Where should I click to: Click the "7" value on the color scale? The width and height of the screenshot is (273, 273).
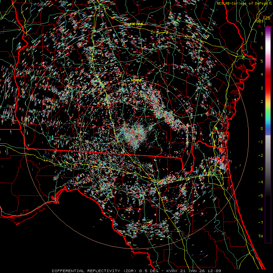[x=262, y=34]
